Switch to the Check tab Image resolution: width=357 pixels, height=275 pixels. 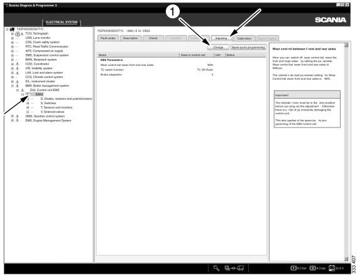tap(153, 38)
